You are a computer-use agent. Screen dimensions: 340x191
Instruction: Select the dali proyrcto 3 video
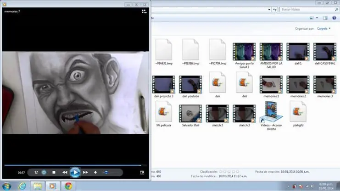click(x=164, y=87)
